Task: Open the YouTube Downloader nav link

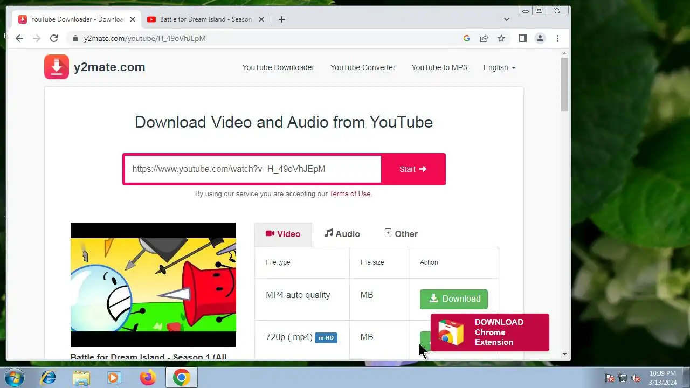Action: pos(278,67)
